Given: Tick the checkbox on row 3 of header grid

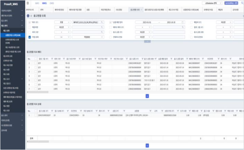Looking at the screenshot, I should tap(36, 72).
